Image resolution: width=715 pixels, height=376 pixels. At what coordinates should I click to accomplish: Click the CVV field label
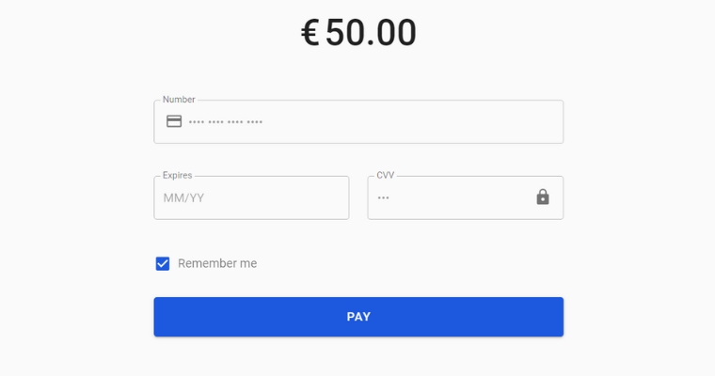(x=386, y=175)
